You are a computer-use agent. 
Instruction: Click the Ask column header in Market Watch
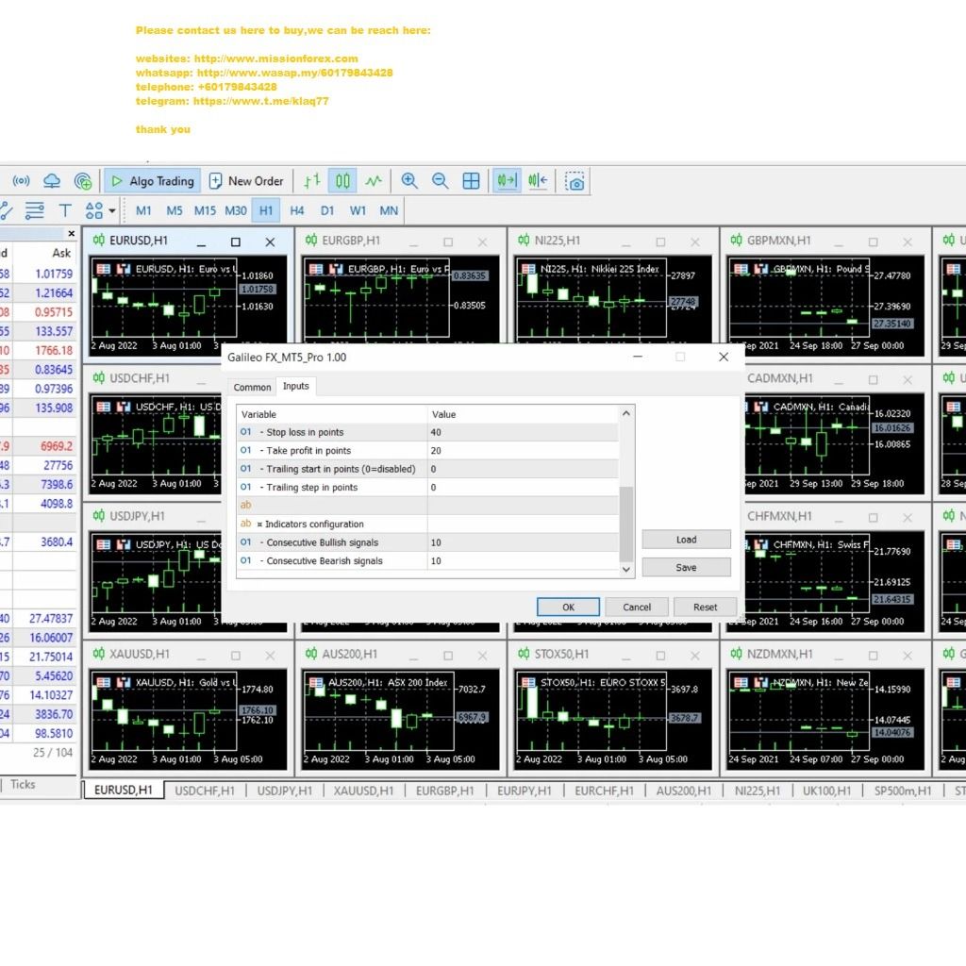point(61,253)
